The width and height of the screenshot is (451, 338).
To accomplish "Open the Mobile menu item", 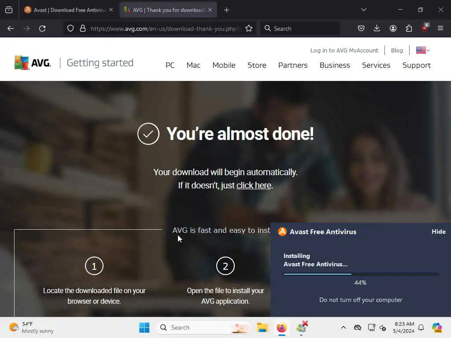I will 224,65.
